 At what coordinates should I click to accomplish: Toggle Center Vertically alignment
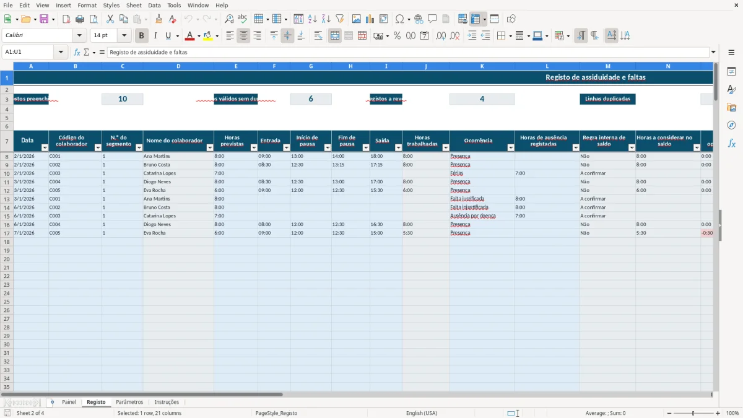pyautogui.click(x=287, y=36)
